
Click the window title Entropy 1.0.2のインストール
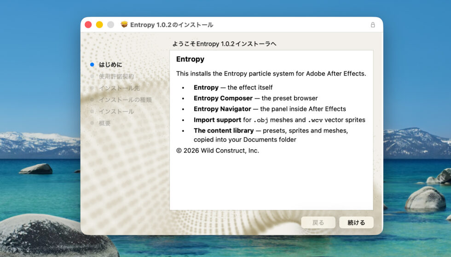click(172, 25)
